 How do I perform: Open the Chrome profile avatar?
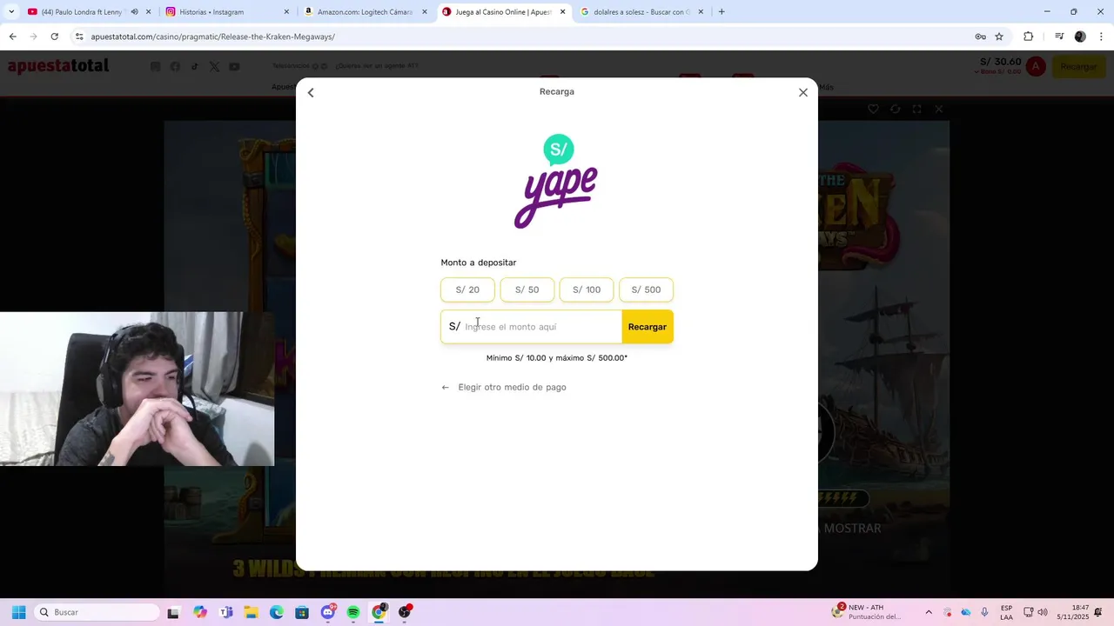click(1080, 37)
